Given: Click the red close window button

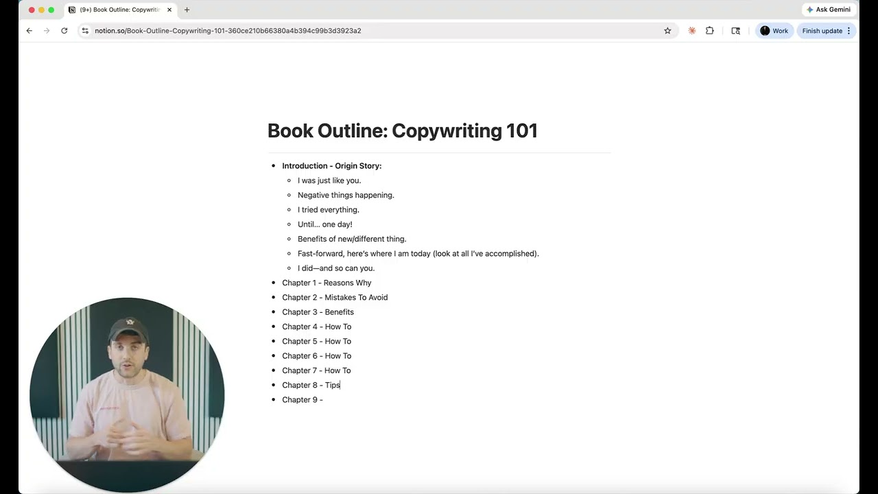Looking at the screenshot, I should click(32, 10).
